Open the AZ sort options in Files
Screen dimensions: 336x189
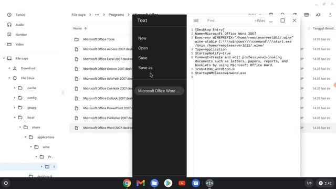[318, 15]
